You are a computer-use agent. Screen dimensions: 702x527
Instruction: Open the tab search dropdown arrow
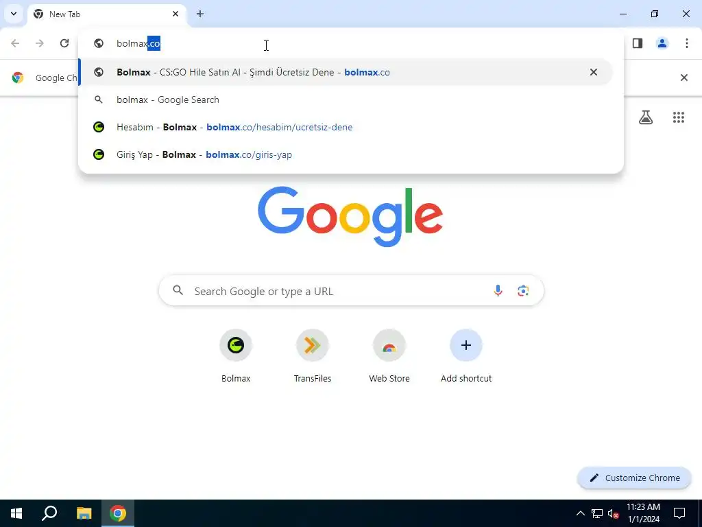(14, 14)
